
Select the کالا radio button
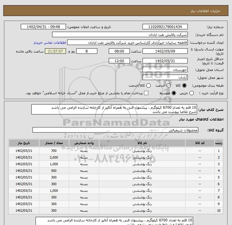click(x=184, y=86)
